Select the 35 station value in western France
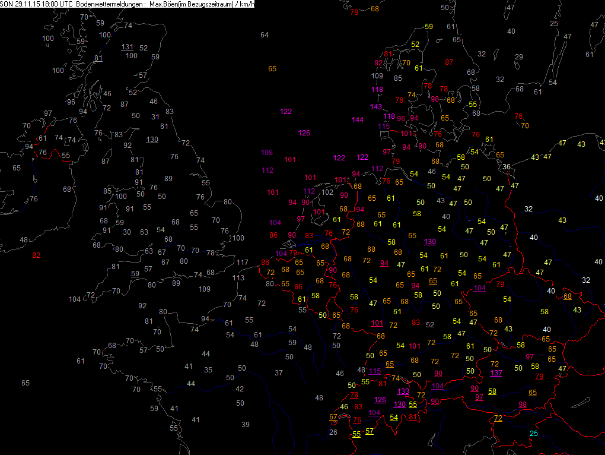 click(208, 370)
